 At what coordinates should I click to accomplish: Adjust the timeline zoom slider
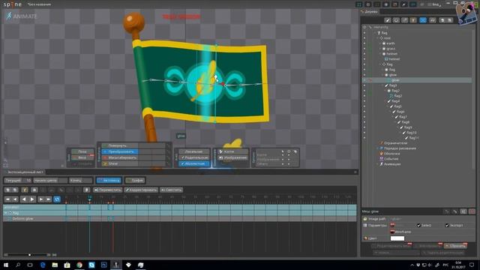coord(29,255)
